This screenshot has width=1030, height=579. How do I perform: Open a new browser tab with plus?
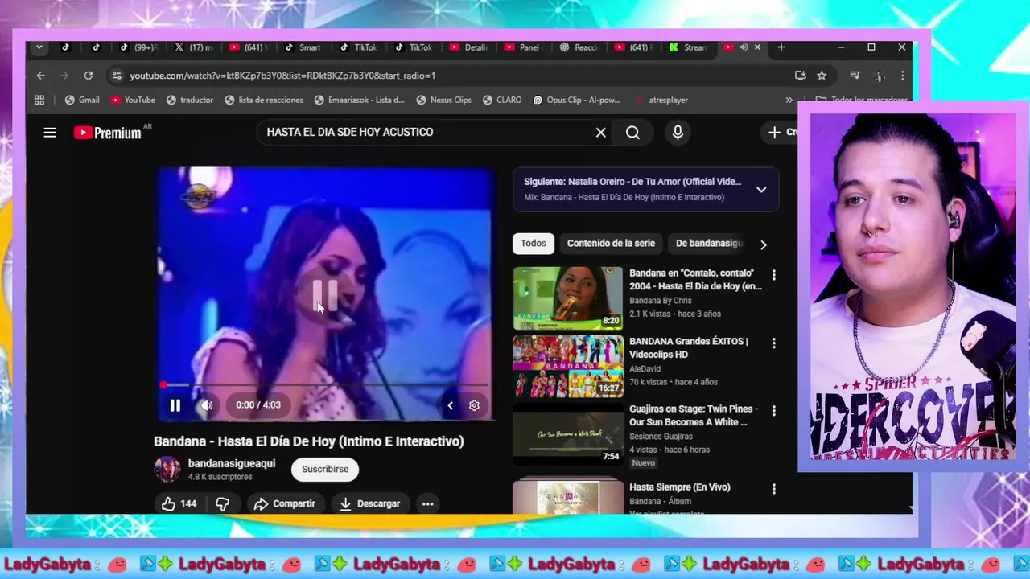[x=781, y=47]
